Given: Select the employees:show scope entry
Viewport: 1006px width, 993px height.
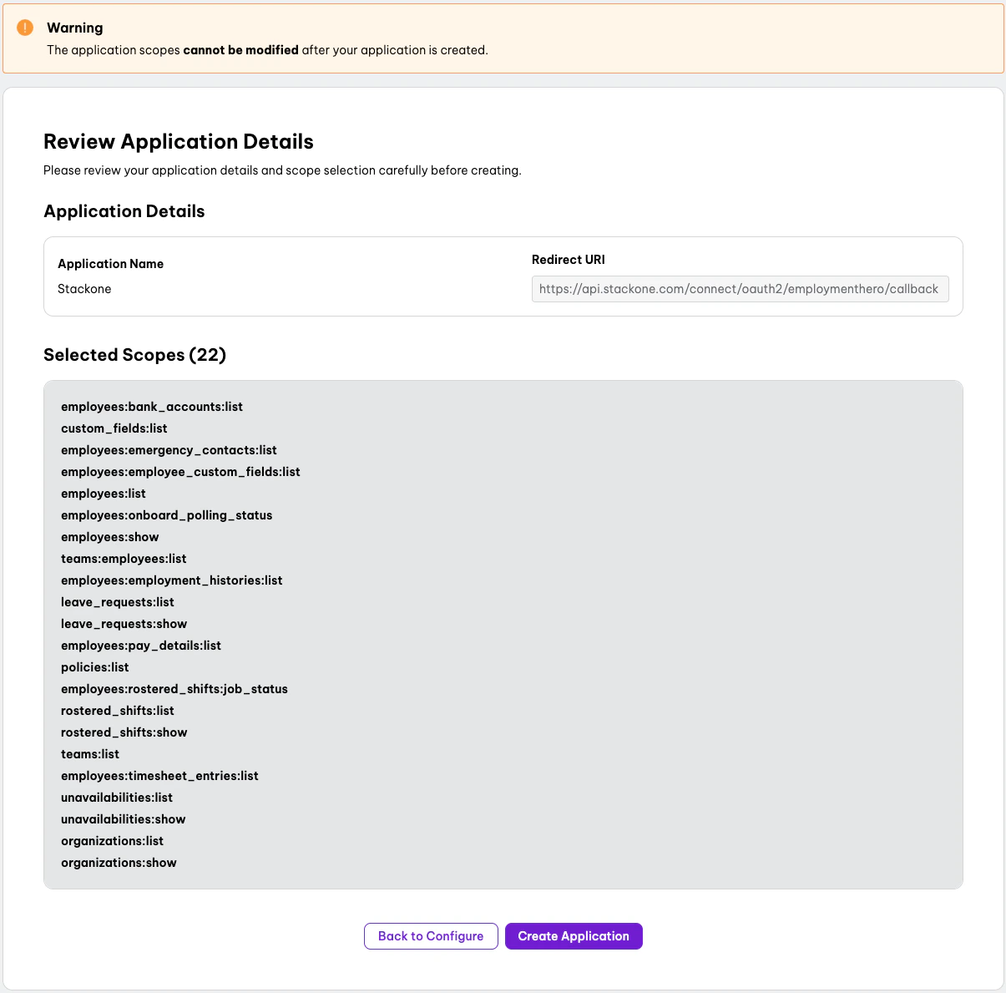Looking at the screenshot, I should click(x=109, y=536).
